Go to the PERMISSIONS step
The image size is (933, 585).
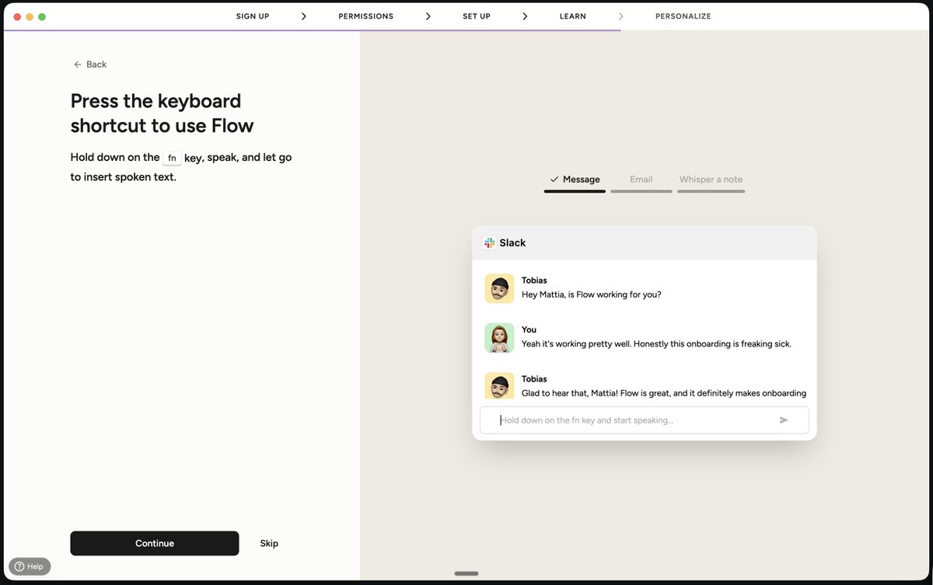tap(365, 16)
